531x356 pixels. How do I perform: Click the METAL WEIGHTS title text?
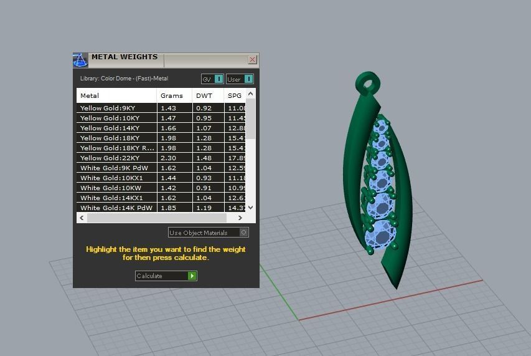pos(125,57)
